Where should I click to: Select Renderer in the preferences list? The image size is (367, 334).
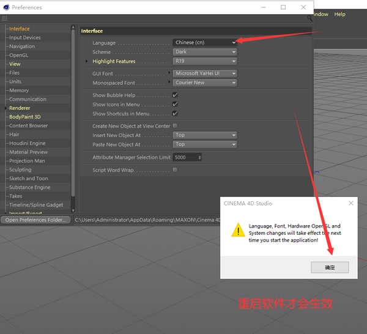coord(20,108)
